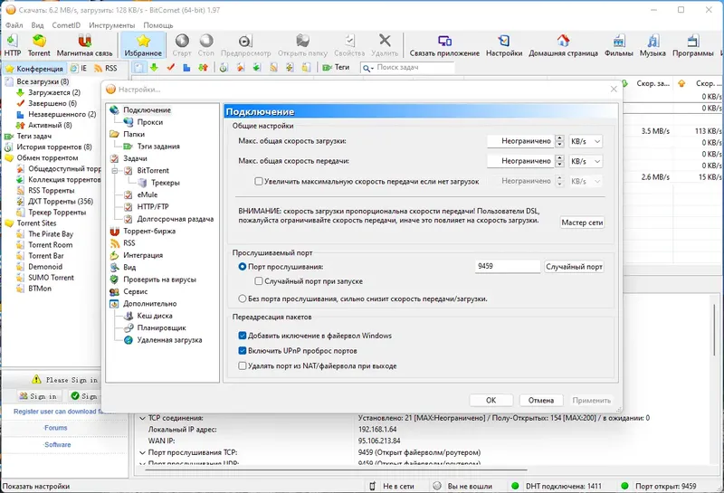The width and height of the screenshot is (724, 493).
Task: Uncheck Включить UPnP проброс портов
Action: pyautogui.click(x=242, y=351)
